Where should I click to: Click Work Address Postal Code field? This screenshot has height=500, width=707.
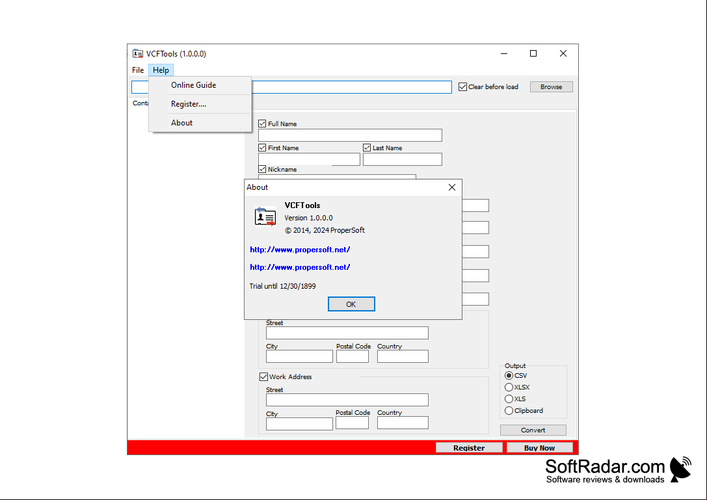[x=352, y=423]
